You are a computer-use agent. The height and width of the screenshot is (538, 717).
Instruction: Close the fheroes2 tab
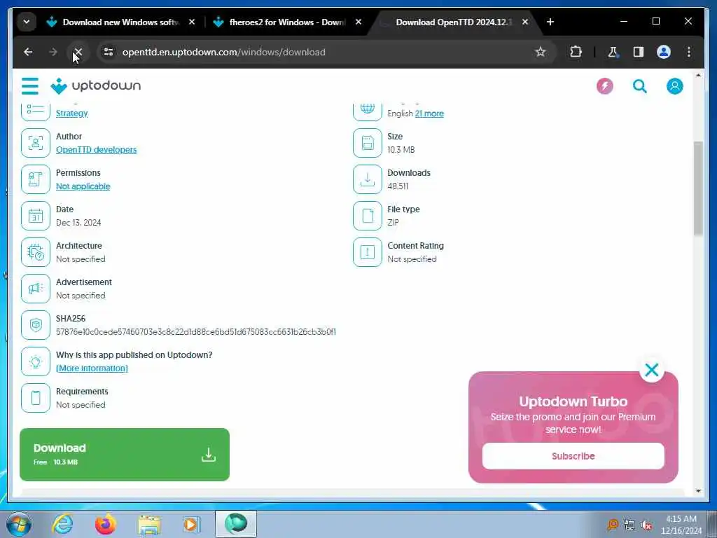click(x=358, y=22)
